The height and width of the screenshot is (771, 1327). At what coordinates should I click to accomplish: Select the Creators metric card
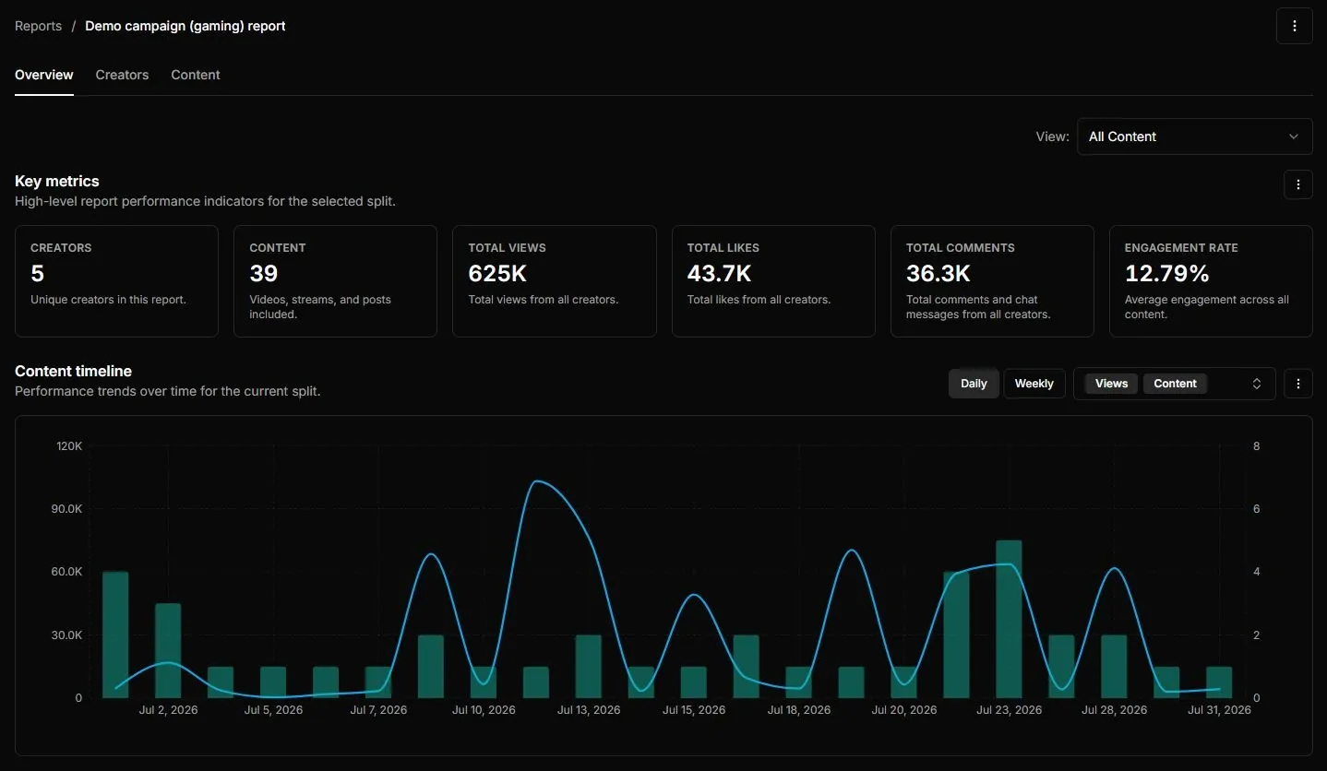pyautogui.click(x=116, y=281)
